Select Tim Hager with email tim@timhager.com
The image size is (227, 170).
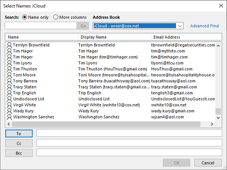click(x=23, y=57)
